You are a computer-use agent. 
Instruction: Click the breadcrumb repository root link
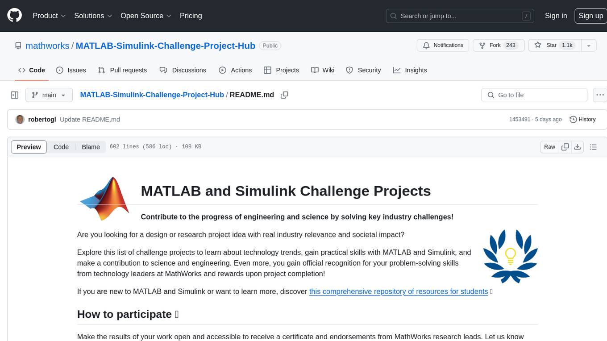(x=152, y=95)
